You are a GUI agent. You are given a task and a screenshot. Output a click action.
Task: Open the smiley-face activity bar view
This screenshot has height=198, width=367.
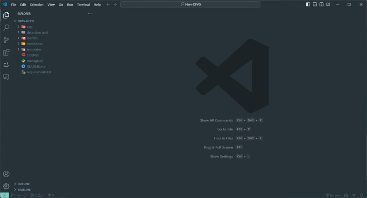pyautogui.click(x=6, y=65)
